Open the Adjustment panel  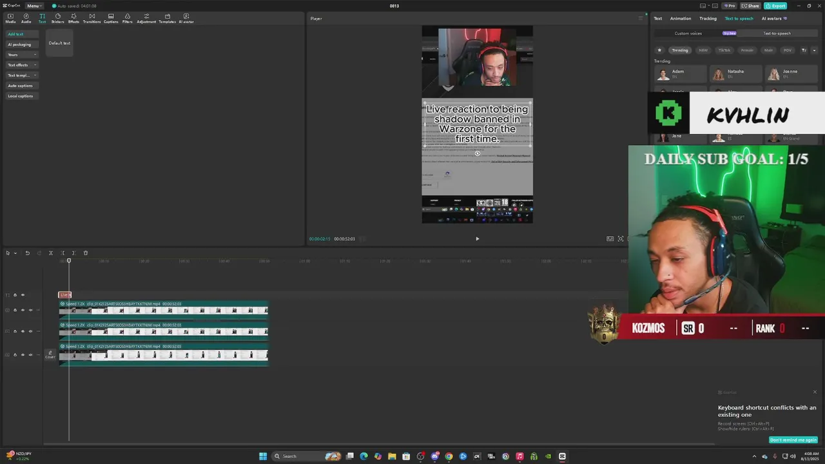tap(146, 18)
